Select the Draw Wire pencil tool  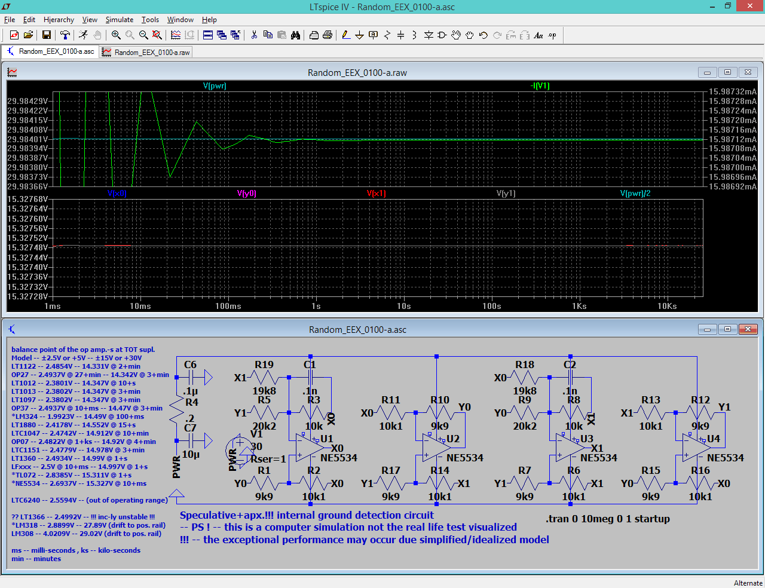(346, 35)
